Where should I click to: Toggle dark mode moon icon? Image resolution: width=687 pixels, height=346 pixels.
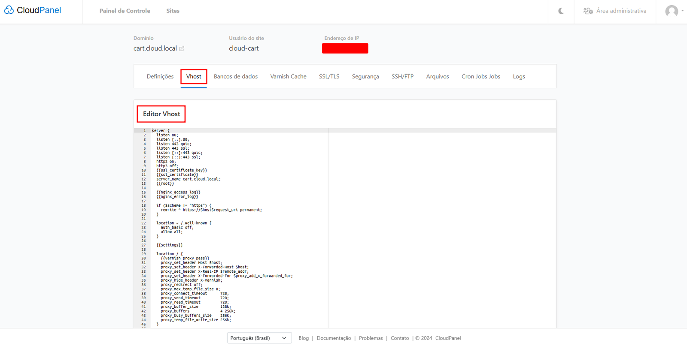561,11
